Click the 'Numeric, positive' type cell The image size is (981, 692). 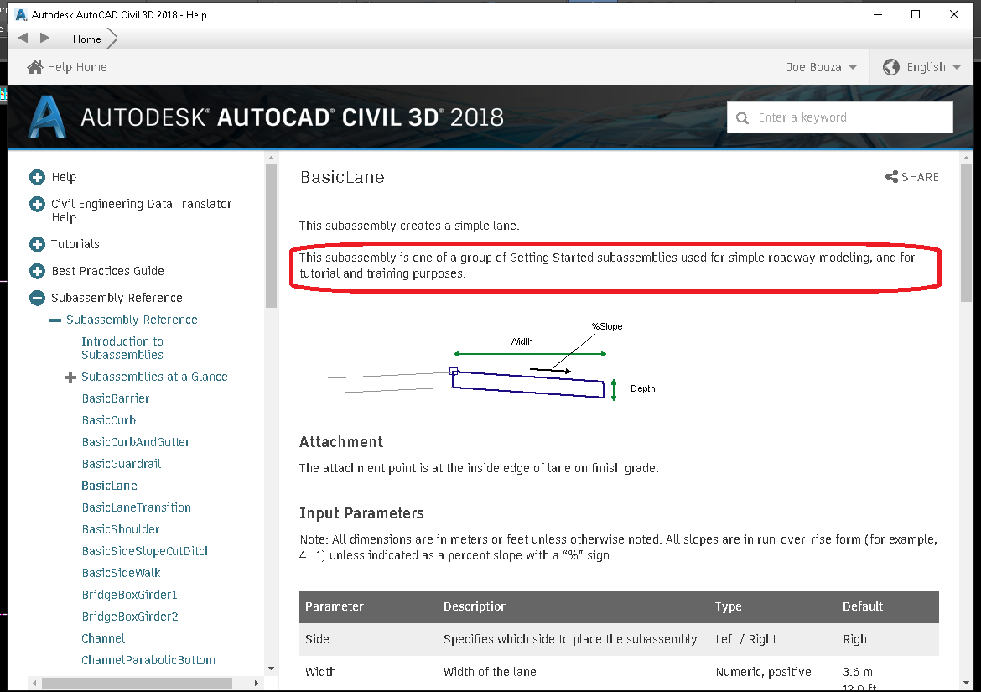coord(763,672)
